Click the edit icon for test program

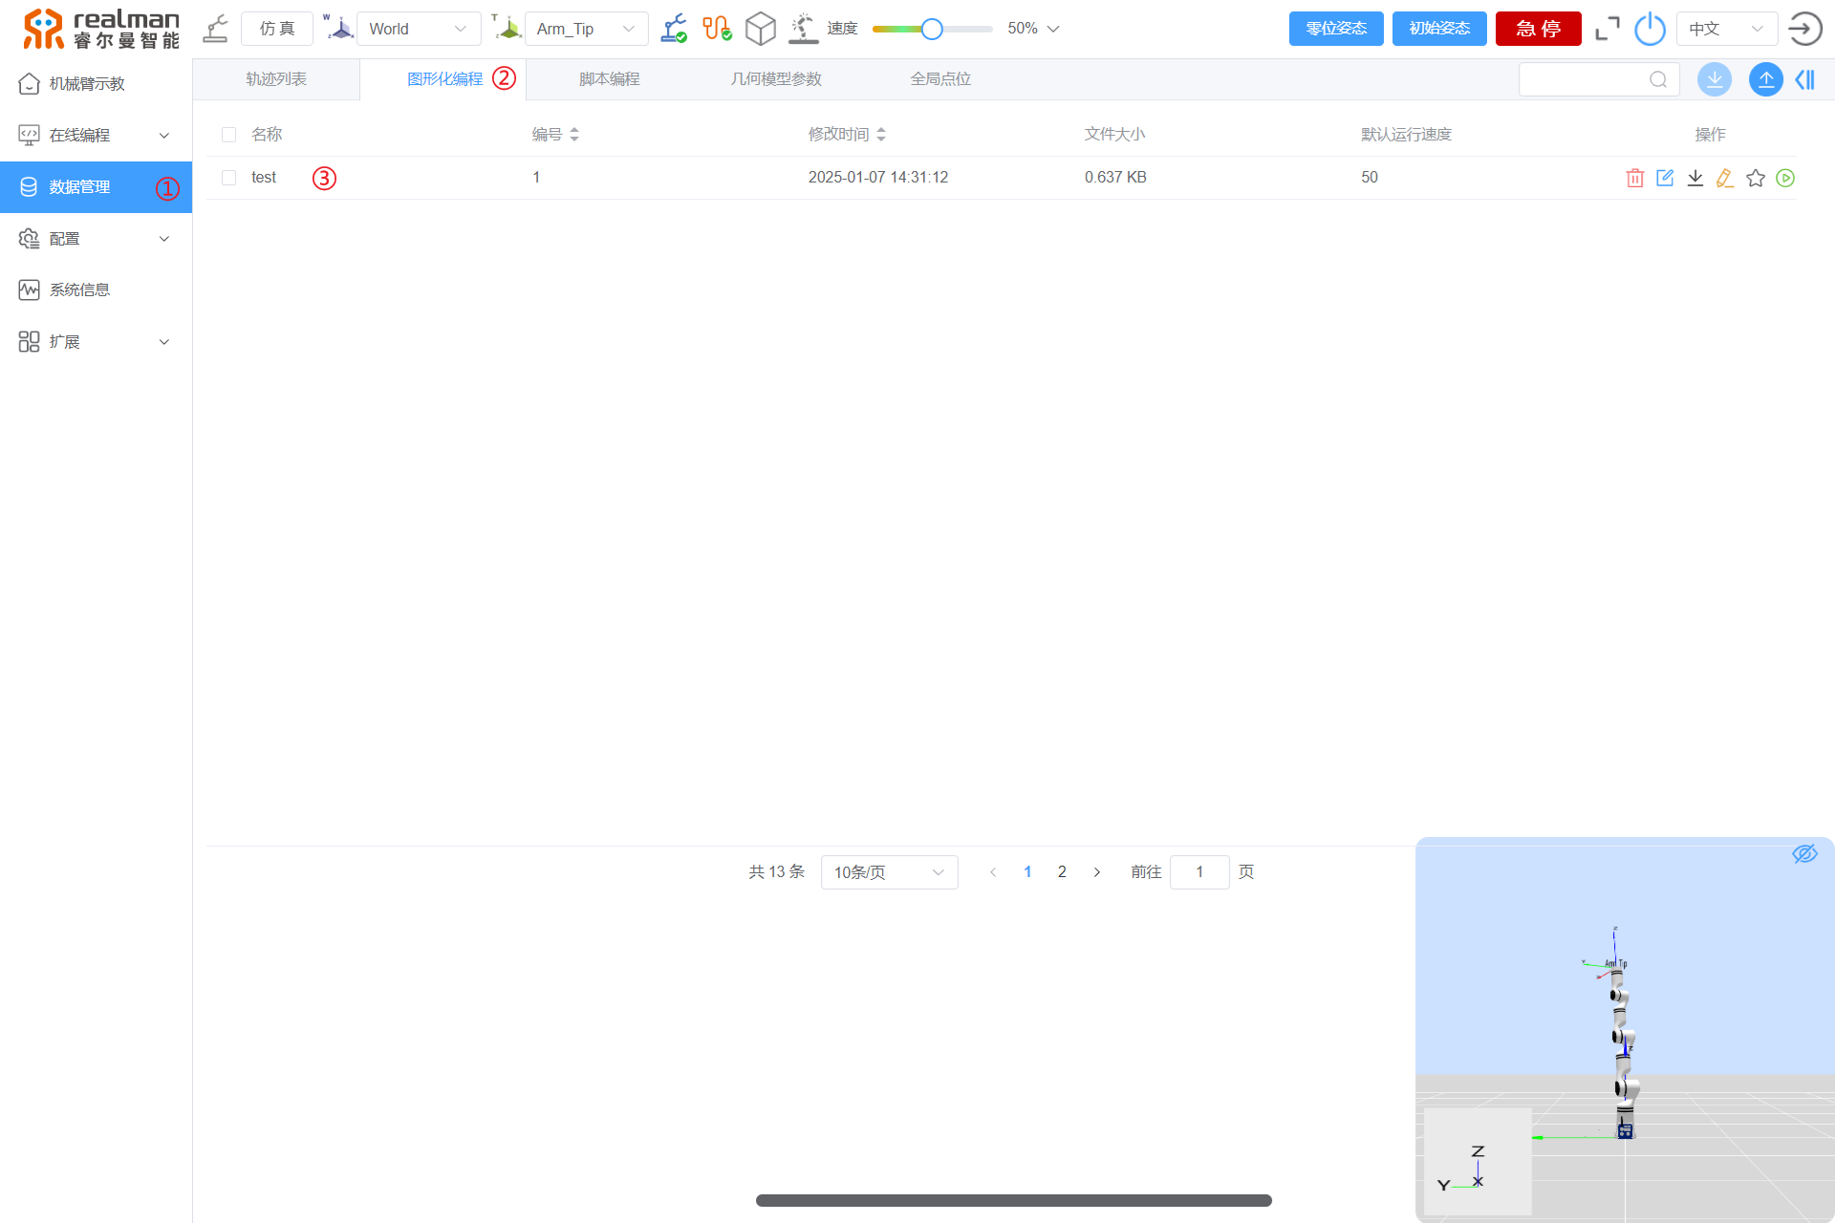tap(1664, 178)
